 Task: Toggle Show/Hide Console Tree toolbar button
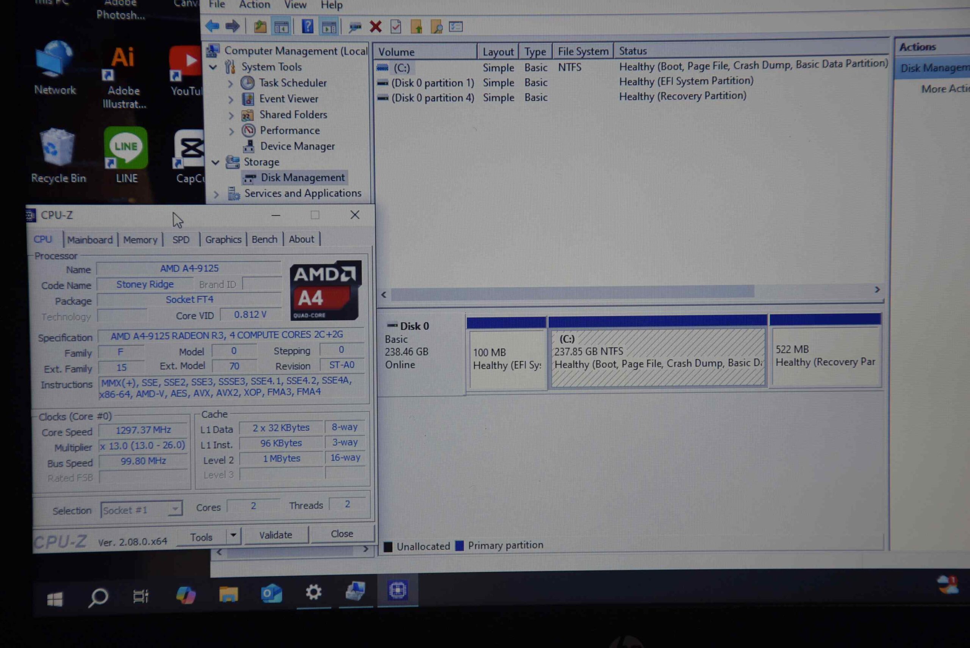[282, 27]
